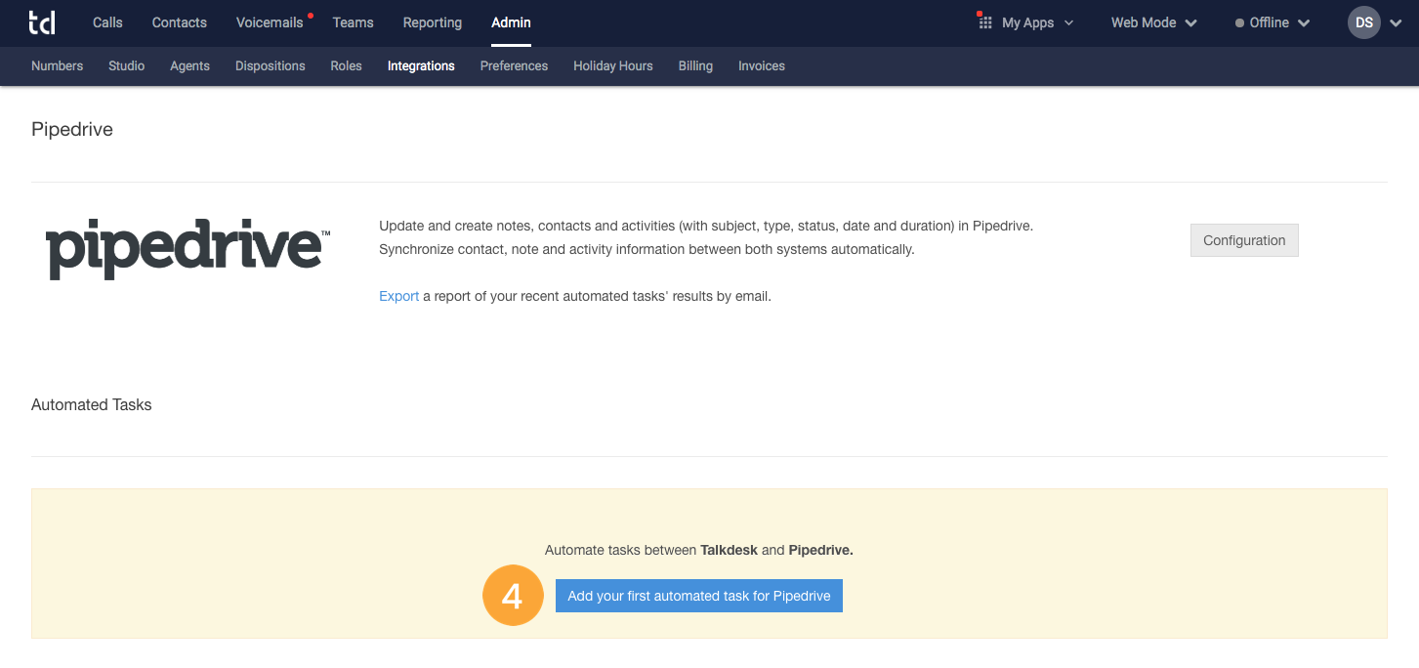Open My Apps grid icon
This screenshot has width=1419, height=668.
(983, 22)
